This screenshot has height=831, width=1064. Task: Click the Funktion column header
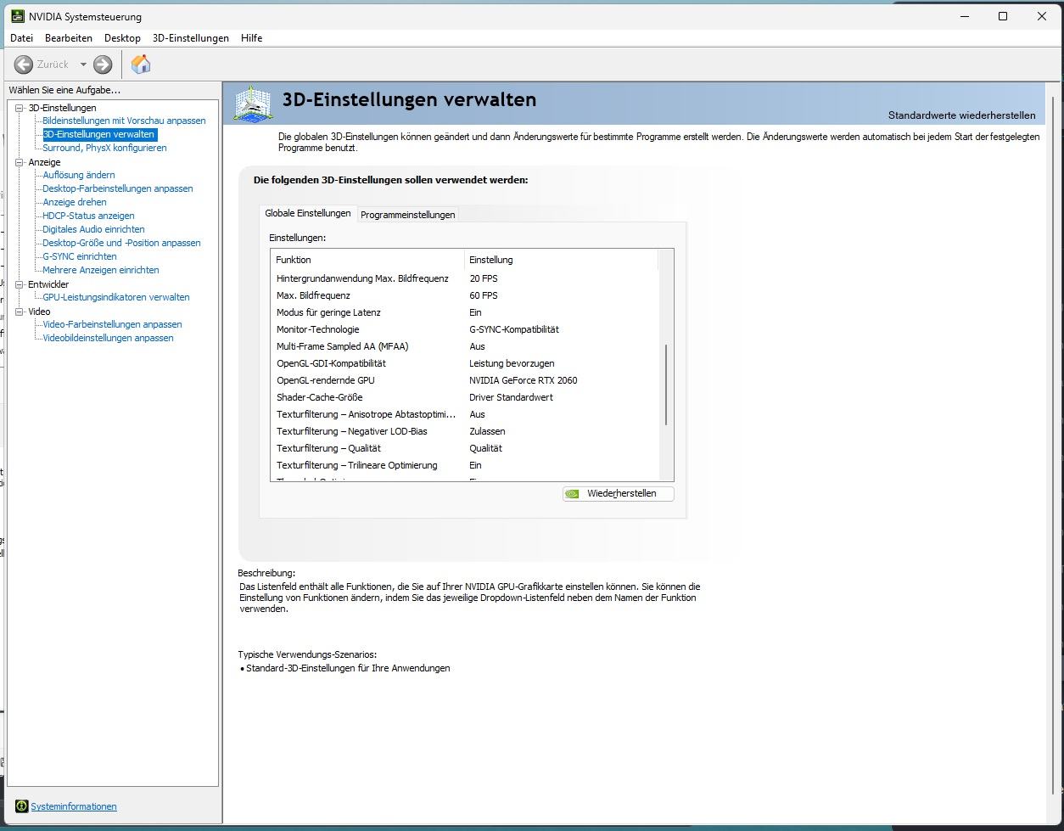point(367,260)
